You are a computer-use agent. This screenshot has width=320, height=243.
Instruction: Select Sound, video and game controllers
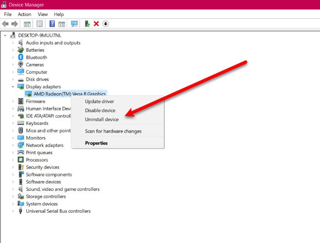(63, 189)
